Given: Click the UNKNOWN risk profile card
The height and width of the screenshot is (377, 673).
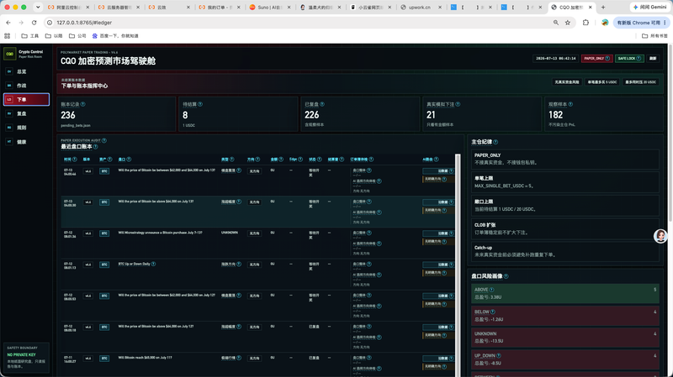Looking at the screenshot, I should (564, 338).
